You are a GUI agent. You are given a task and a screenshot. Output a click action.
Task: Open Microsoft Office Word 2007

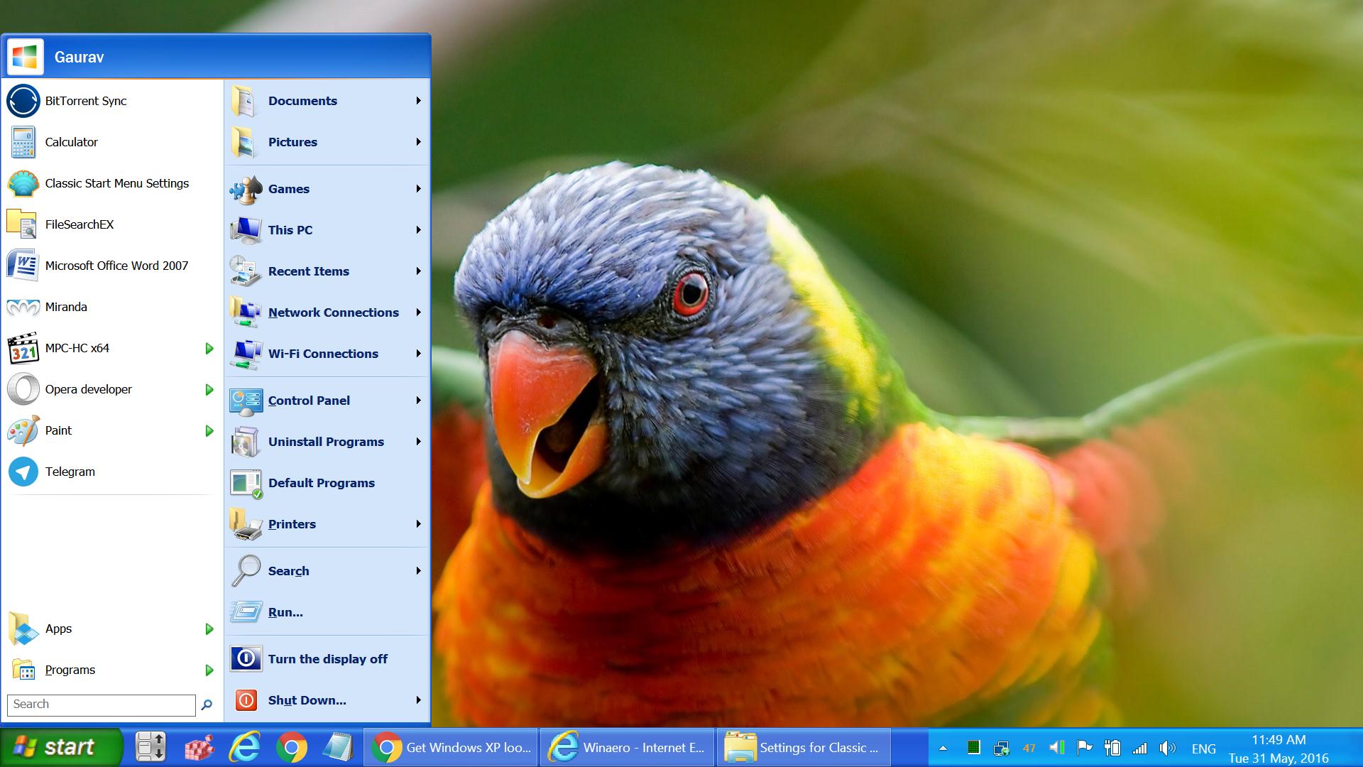(116, 266)
